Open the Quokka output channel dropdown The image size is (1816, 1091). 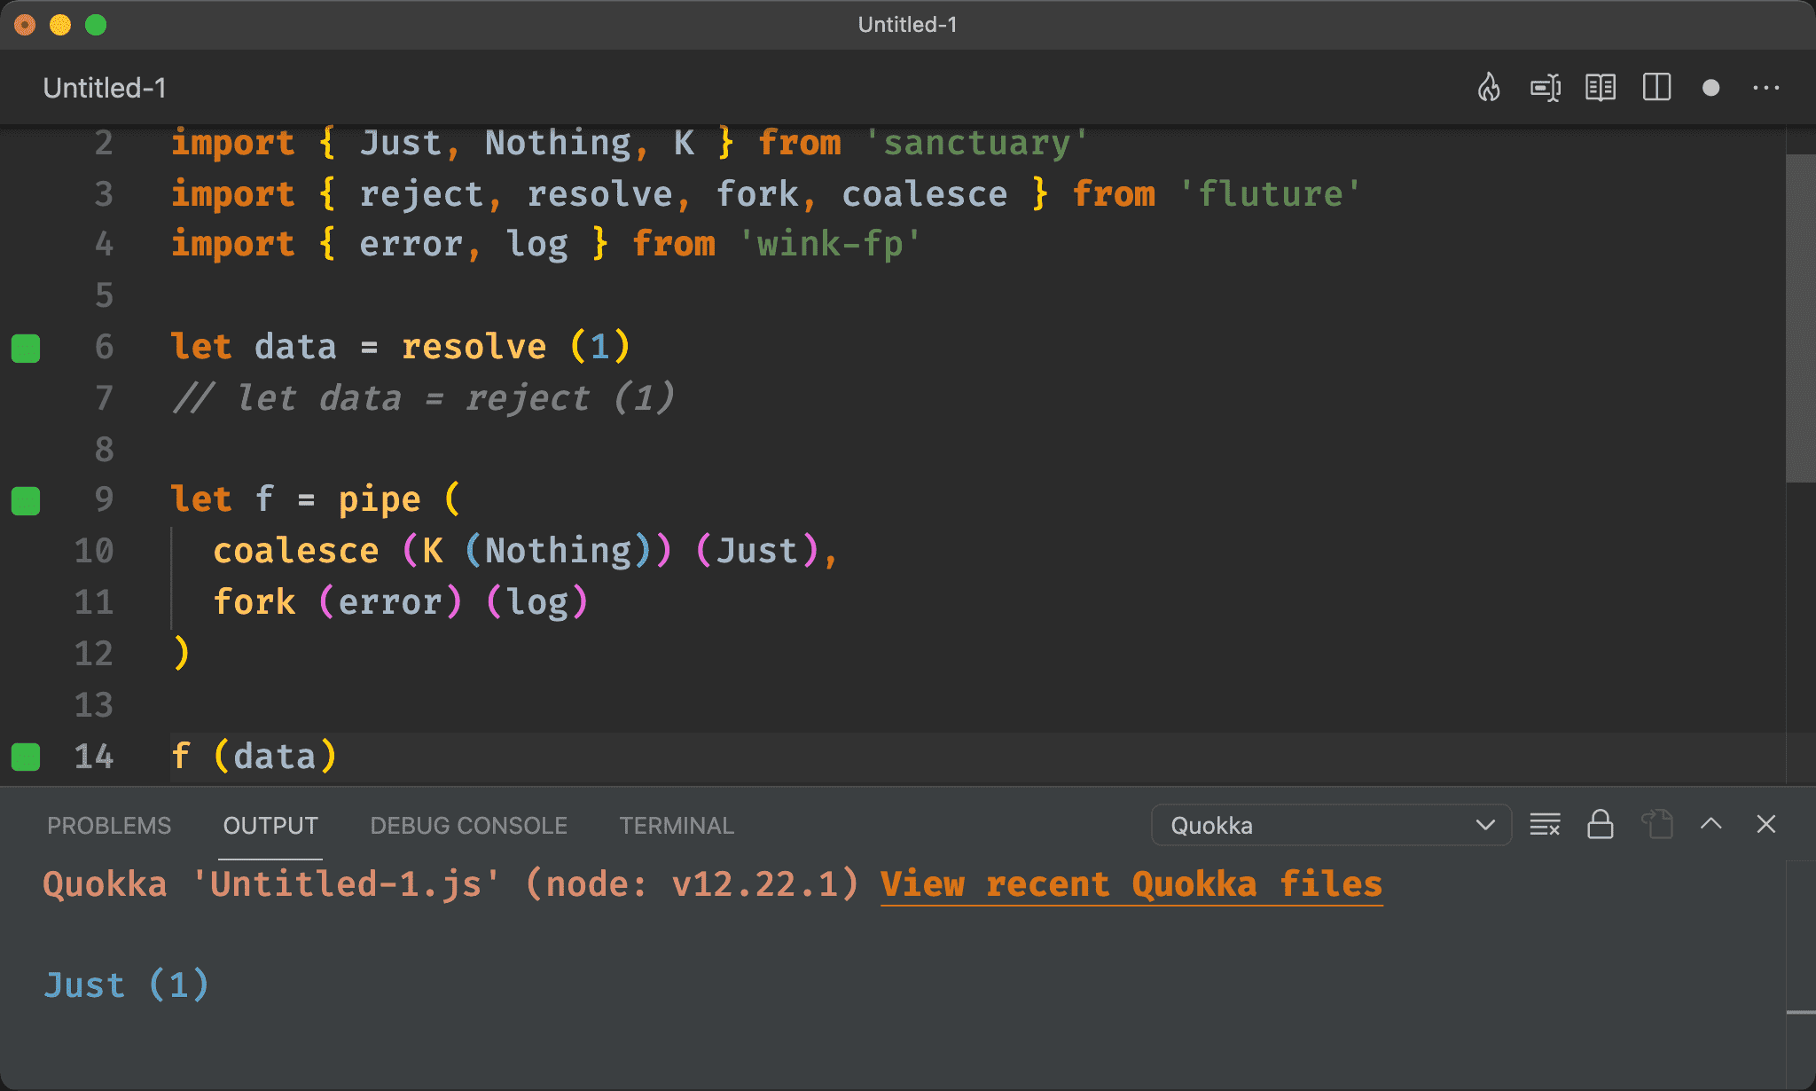[x=1331, y=825]
